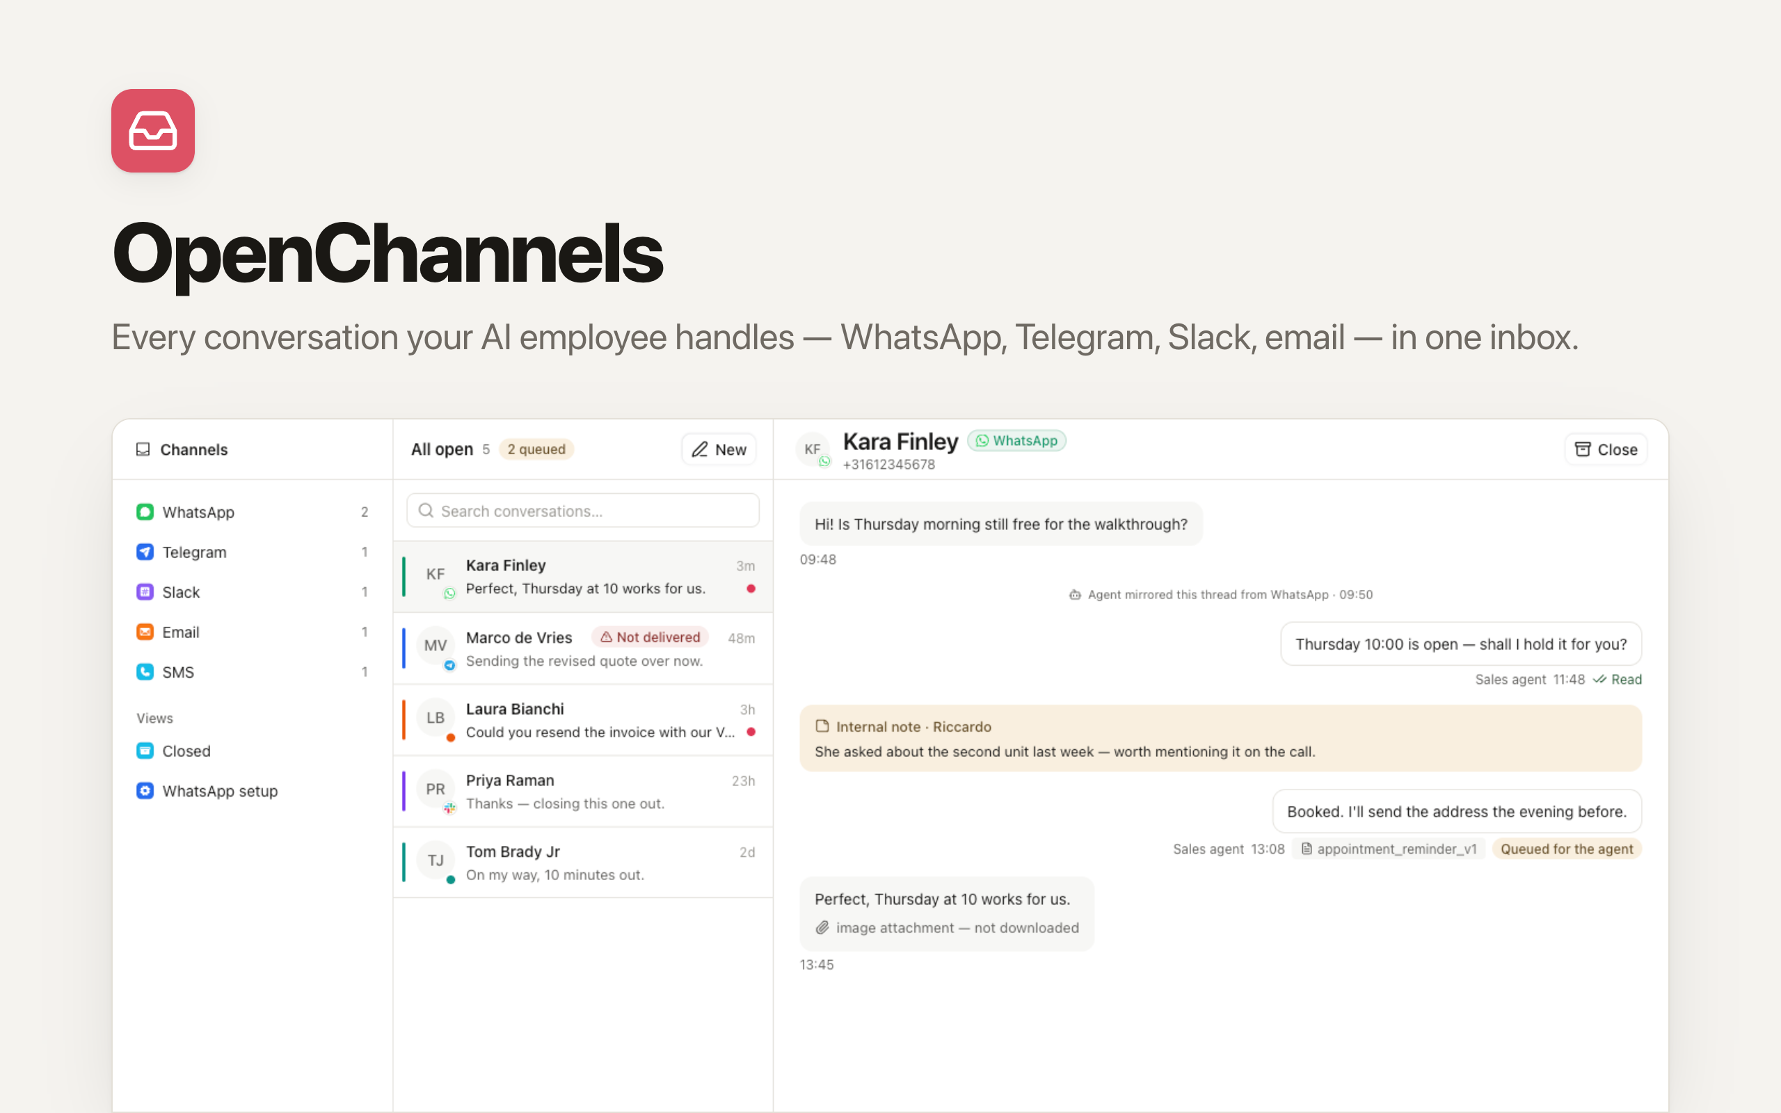Click the phone number +31612345678
1781x1113 pixels.
[888, 465]
